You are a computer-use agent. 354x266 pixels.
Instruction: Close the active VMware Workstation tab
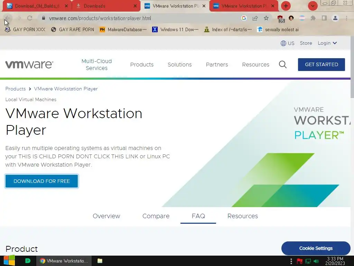(204, 6)
